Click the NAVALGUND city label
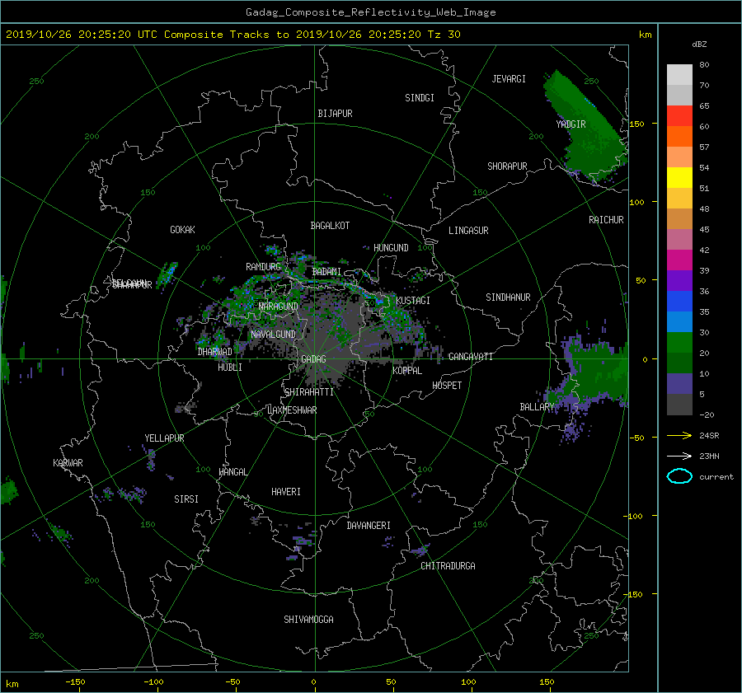 (273, 335)
